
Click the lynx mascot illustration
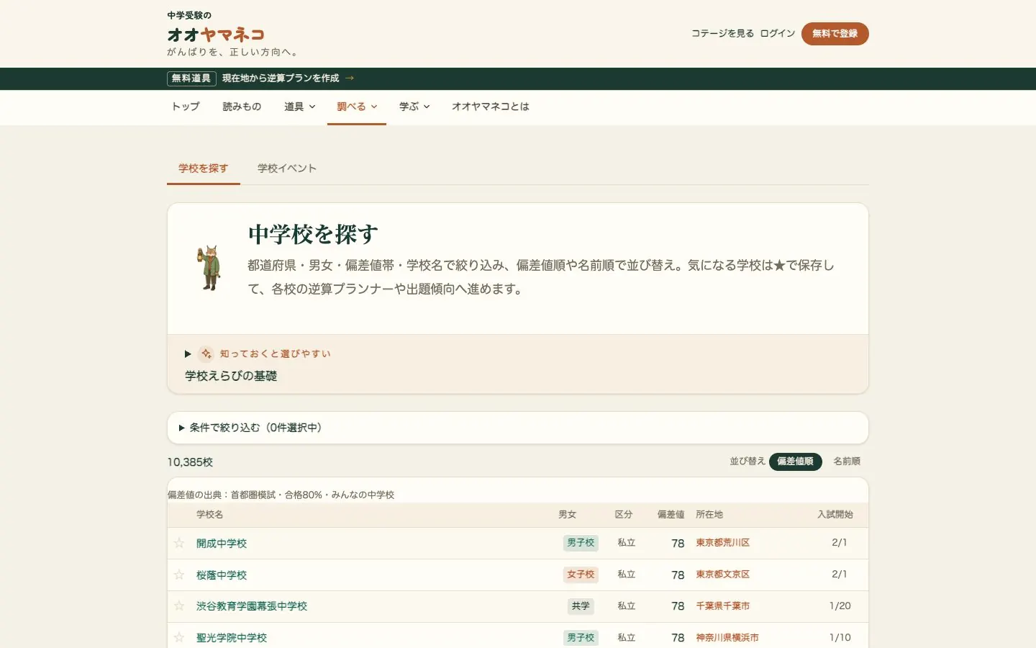point(209,268)
